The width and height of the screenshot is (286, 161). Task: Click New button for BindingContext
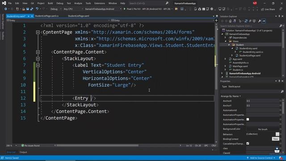point(275,139)
